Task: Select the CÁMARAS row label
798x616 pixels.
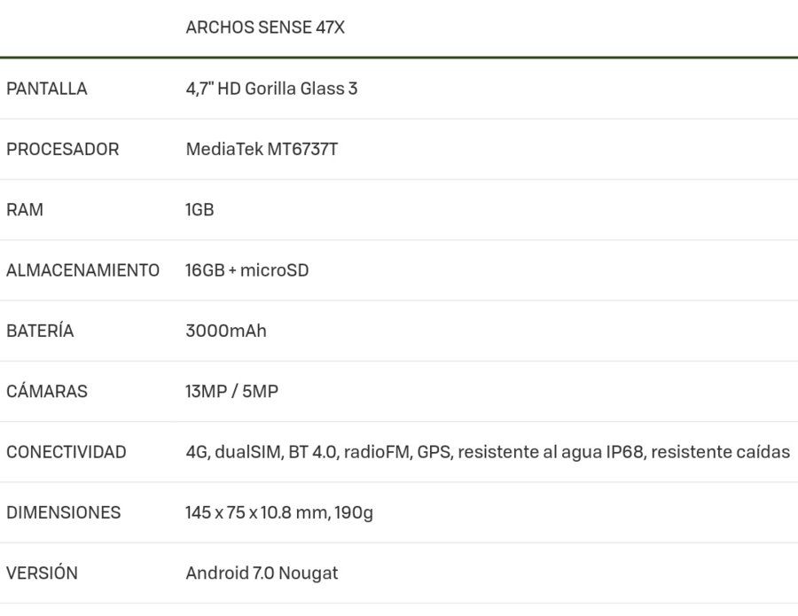Action: [x=47, y=391]
